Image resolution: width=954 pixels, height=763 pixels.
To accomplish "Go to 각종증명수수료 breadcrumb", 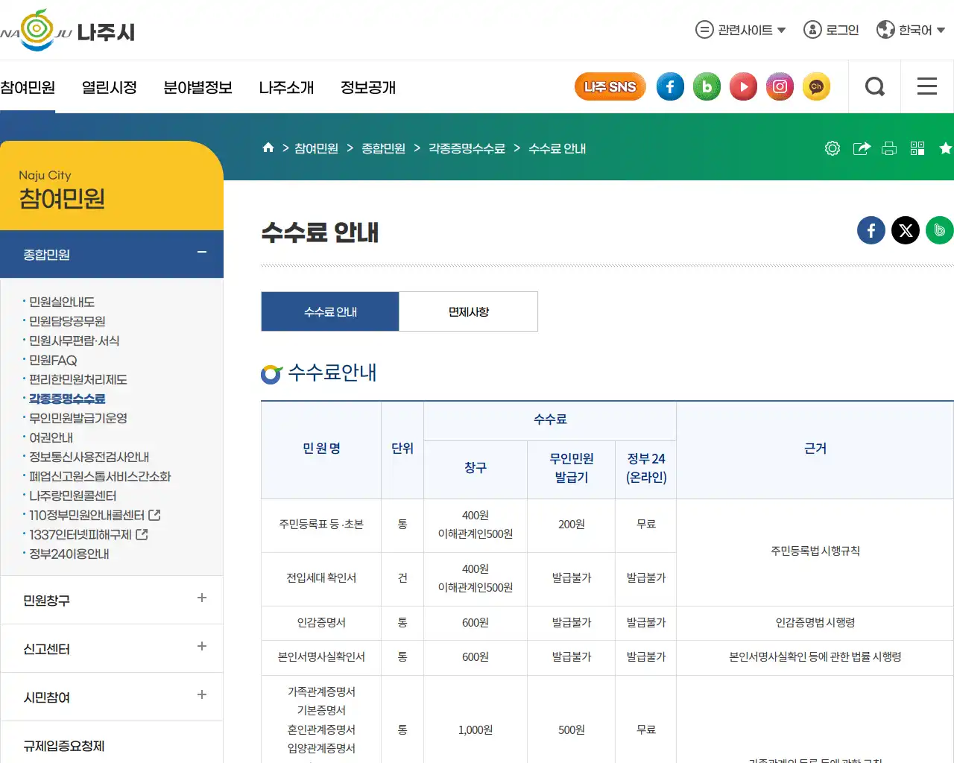I will click(x=467, y=148).
